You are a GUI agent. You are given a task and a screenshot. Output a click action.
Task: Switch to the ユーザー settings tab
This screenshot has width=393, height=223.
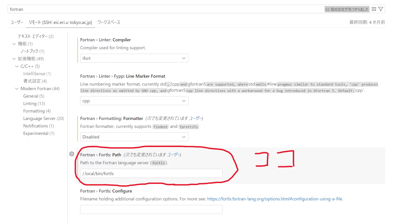[x=17, y=22]
